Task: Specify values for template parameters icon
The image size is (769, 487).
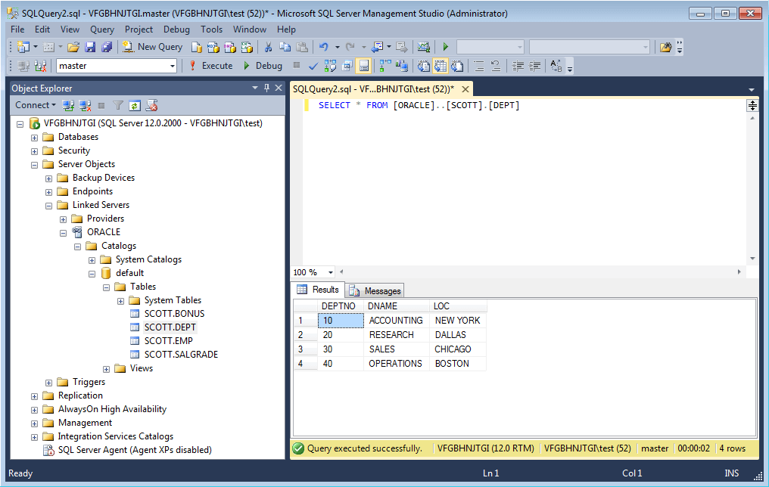Action: click(556, 66)
